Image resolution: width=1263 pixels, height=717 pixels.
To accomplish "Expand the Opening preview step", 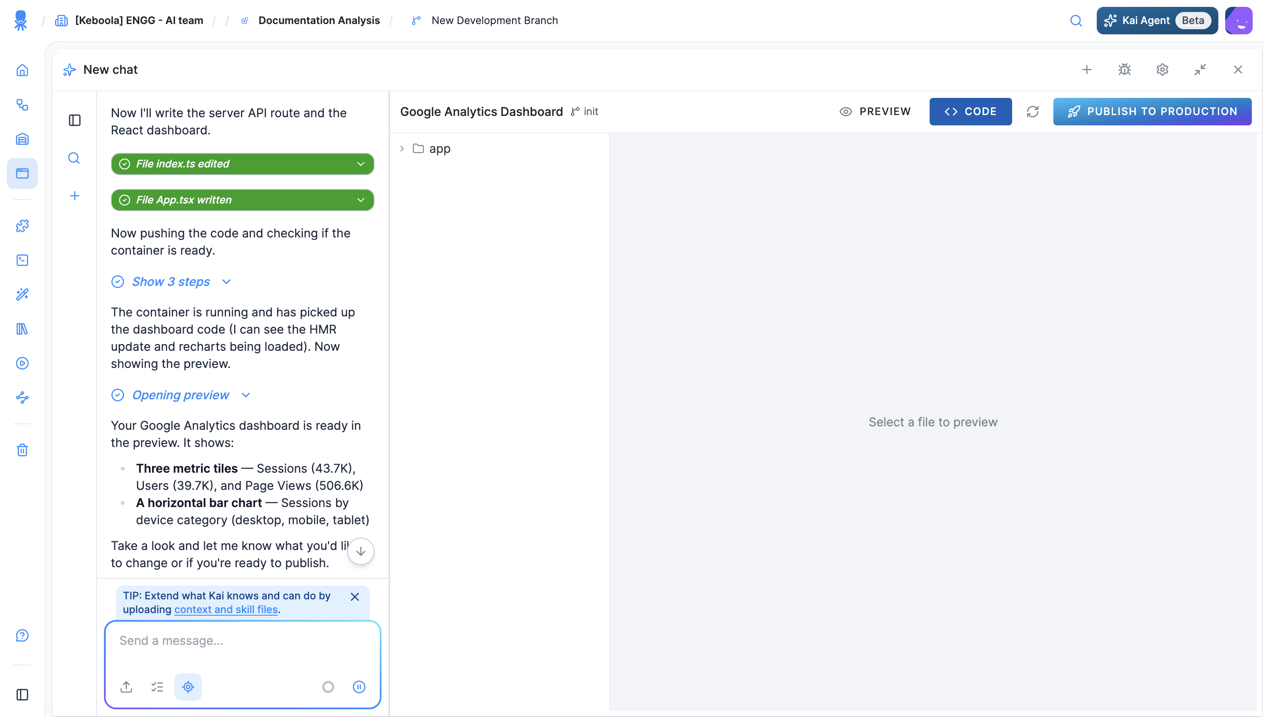I will 181,395.
